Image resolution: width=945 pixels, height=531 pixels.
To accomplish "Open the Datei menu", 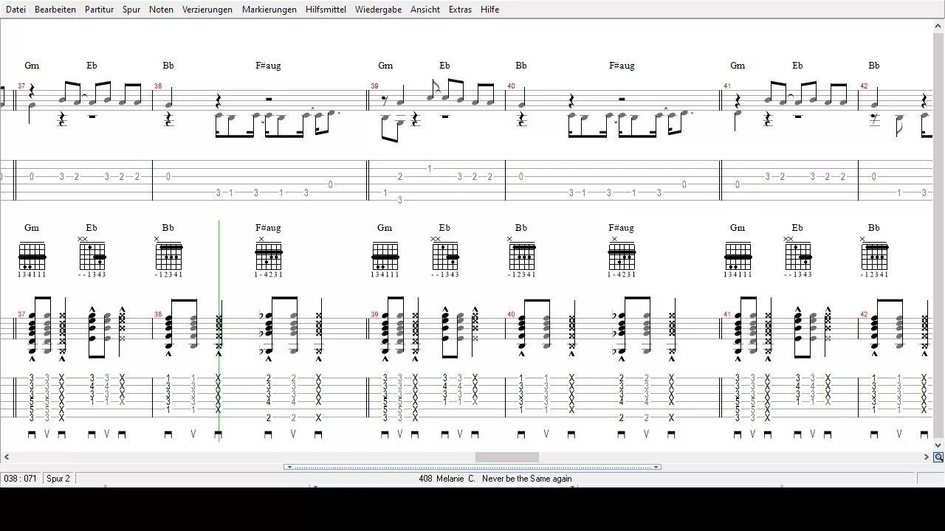I will point(16,10).
